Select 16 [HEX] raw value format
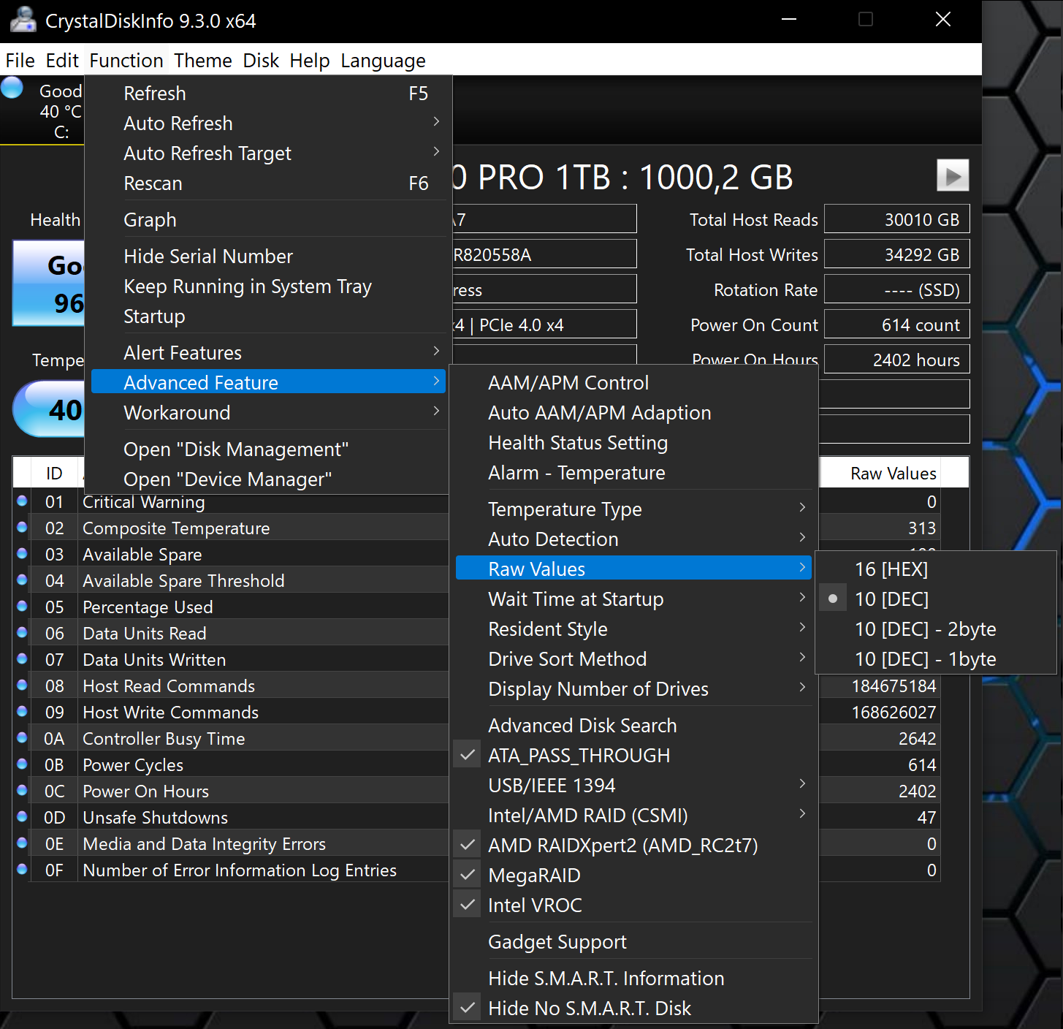The height and width of the screenshot is (1029, 1063). tap(935, 569)
